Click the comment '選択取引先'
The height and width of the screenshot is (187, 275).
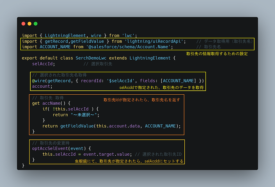[x=102, y=64]
